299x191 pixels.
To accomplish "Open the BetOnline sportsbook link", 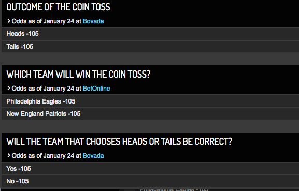I will 96,89.
